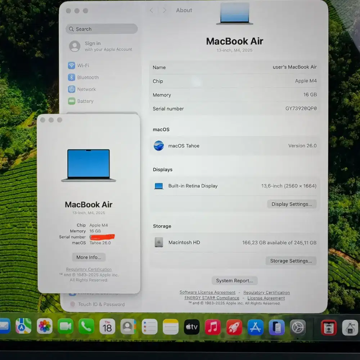Open the Software License Agreement link
Screen dimensions: 360x360
(x=207, y=292)
